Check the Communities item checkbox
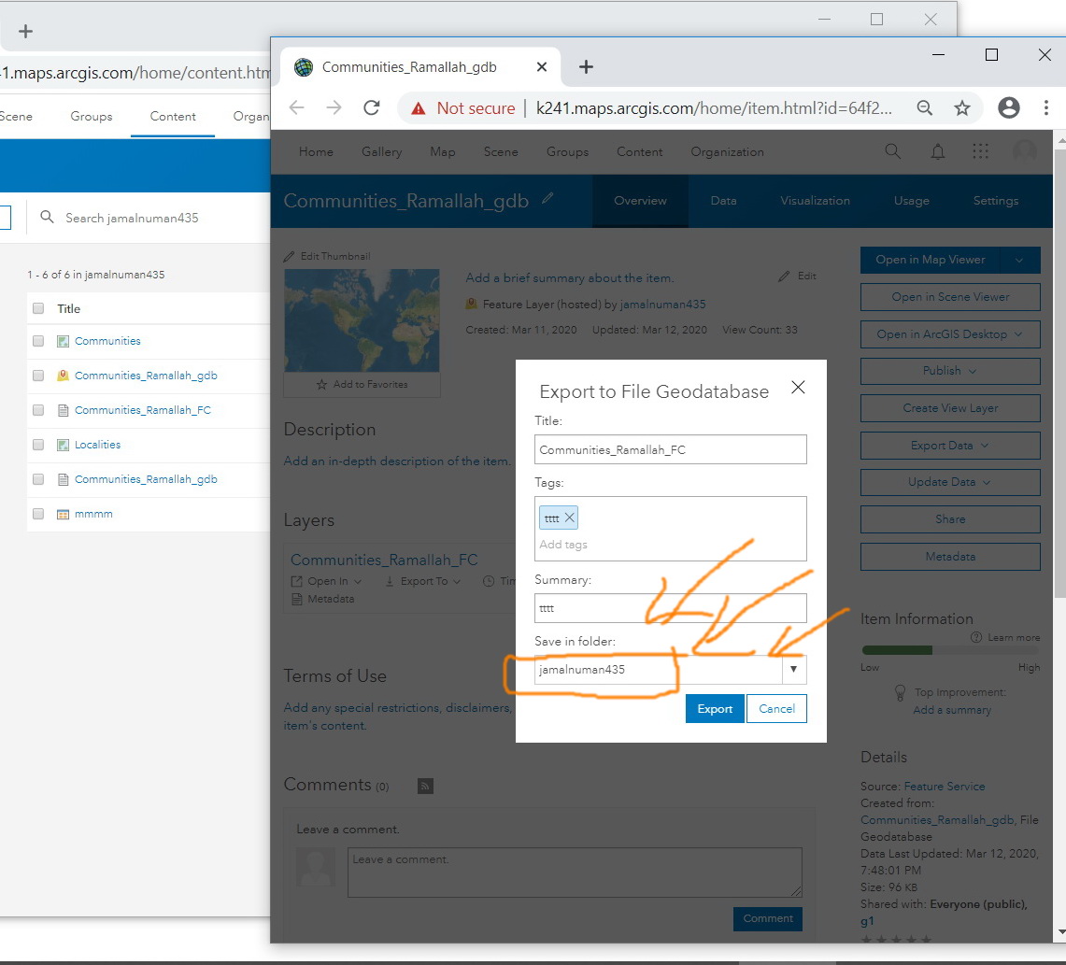1066x965 pixels. tap(38, 341)
